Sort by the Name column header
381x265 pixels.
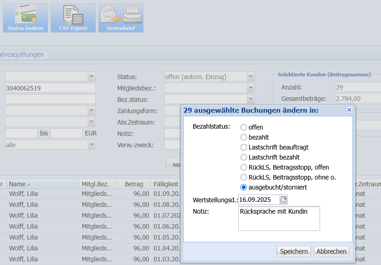tap(17, 184)
